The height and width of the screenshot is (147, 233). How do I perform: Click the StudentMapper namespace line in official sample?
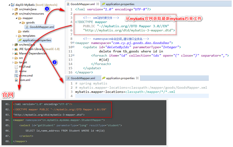[59, 120]
